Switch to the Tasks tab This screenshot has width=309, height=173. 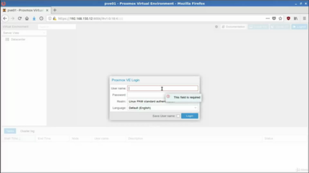click(10, 131)
